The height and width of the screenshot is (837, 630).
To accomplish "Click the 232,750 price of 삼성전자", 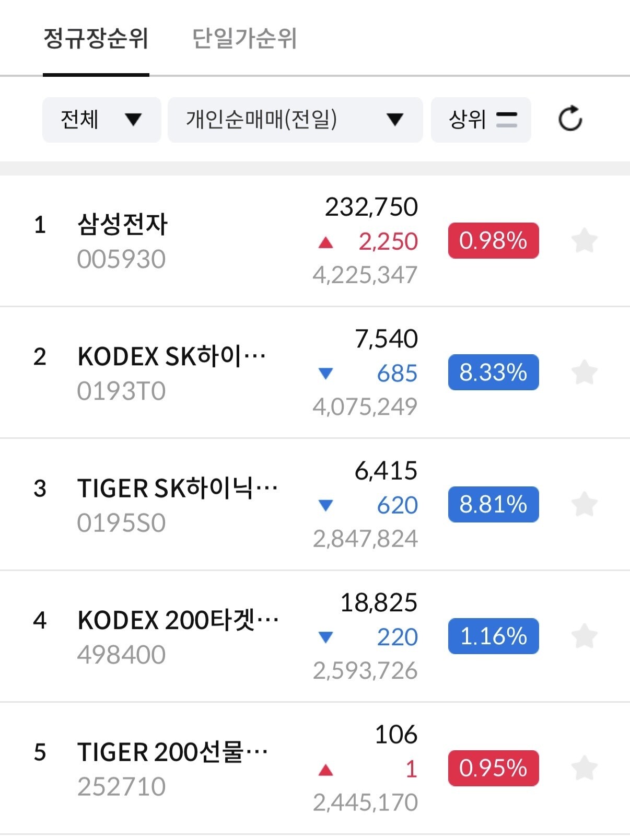I will (x=371, y=207).
